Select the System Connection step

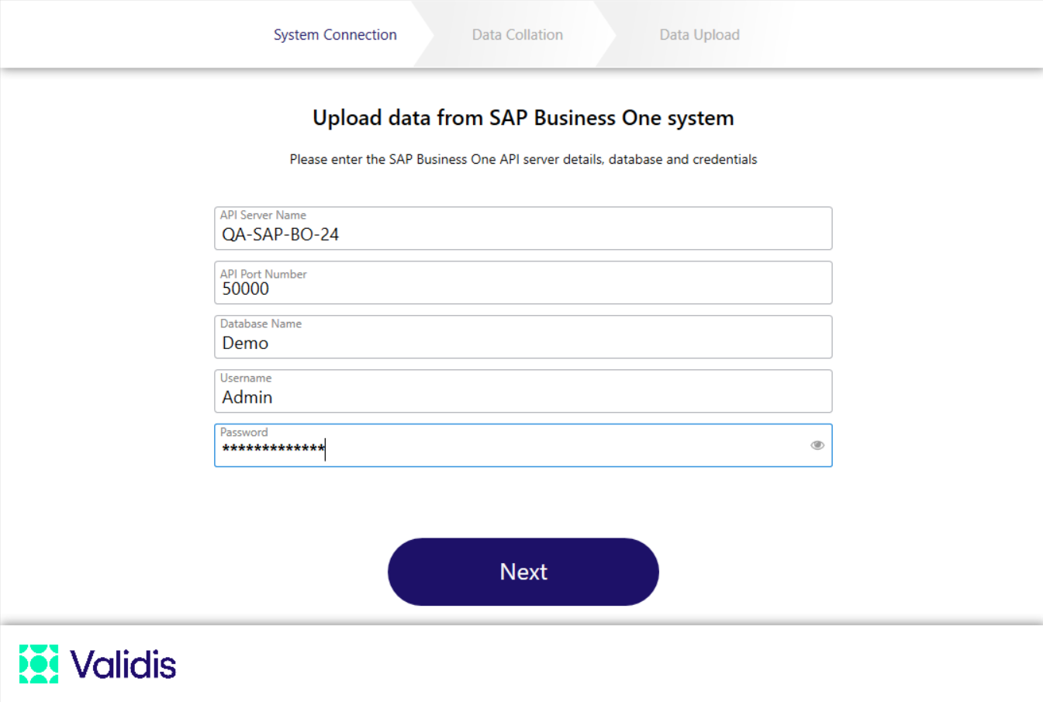(335, 35)
